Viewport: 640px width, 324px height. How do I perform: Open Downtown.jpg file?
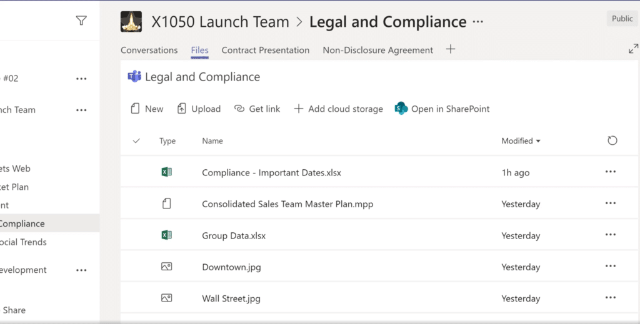click(x=231, y=267)
